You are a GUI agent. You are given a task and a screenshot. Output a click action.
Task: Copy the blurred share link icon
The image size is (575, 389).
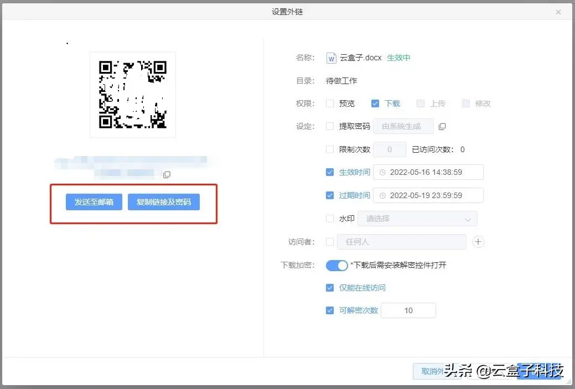pyautogui.click(x=167, y=174)
